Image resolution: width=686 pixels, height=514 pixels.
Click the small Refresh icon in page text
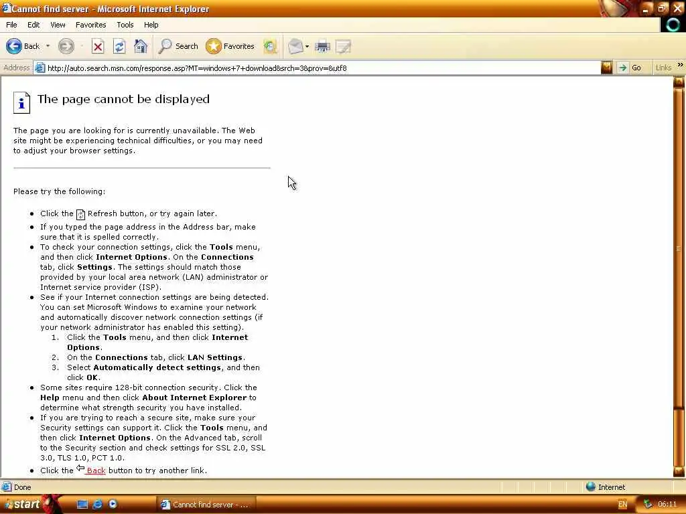[x=80, y=214]
